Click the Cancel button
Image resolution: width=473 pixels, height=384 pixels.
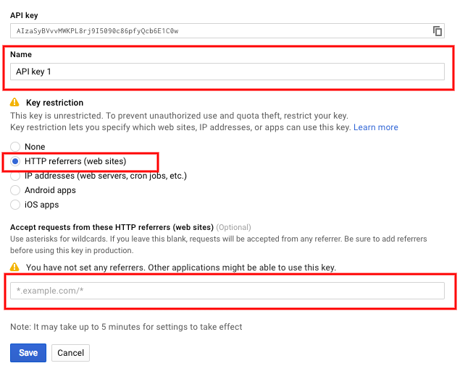(x=70, y=353)
